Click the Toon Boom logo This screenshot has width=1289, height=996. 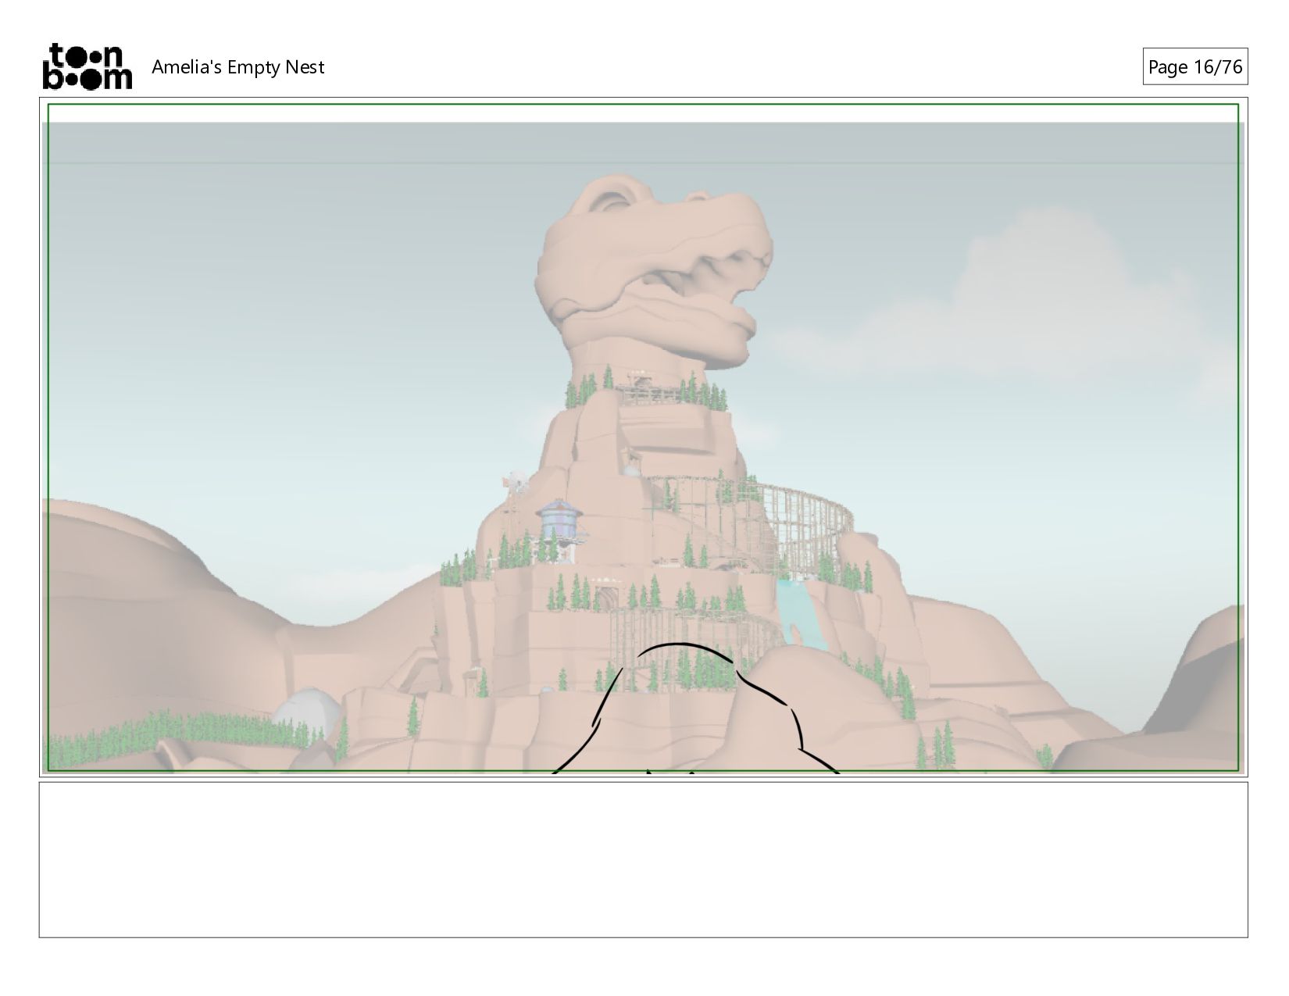coord(87,66)
